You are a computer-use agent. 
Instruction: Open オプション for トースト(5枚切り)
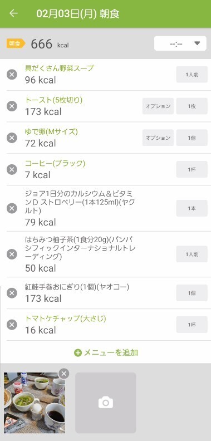(158, 106)
